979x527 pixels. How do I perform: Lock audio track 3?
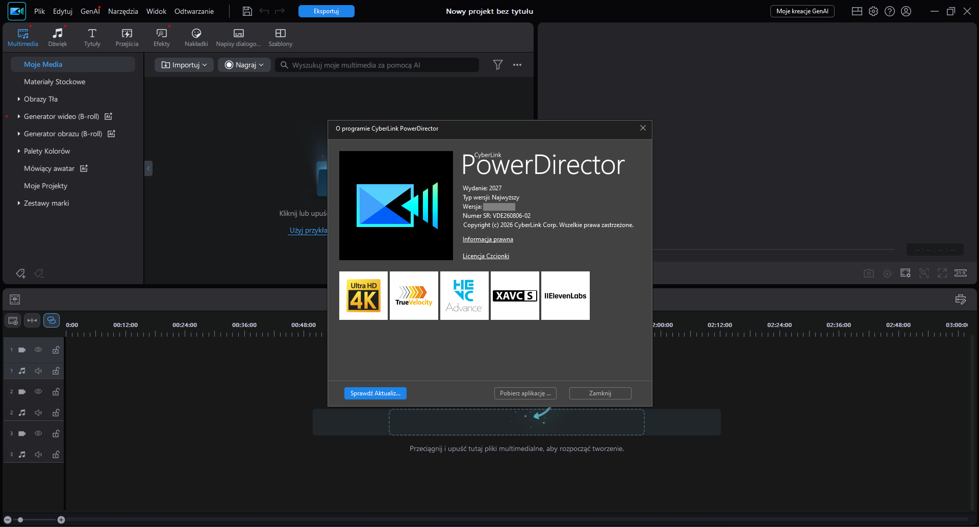pyautogui.click(x=56, y=455)
